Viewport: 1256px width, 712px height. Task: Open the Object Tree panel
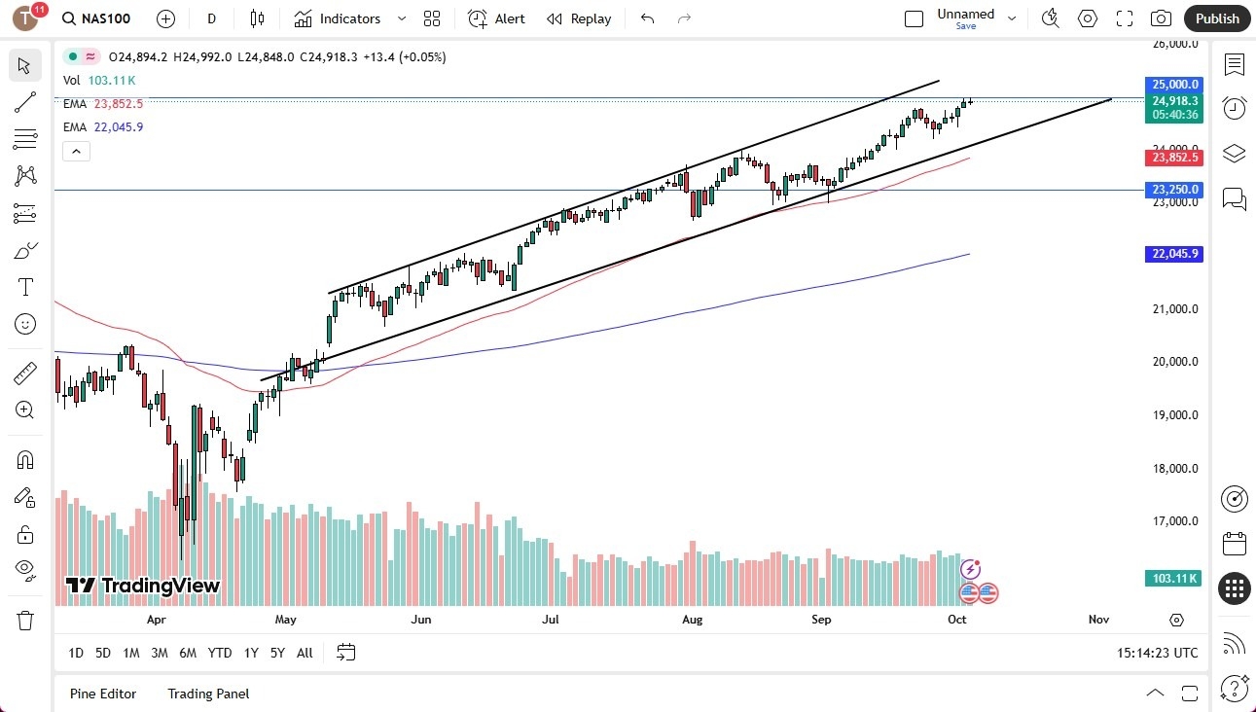1234,153
